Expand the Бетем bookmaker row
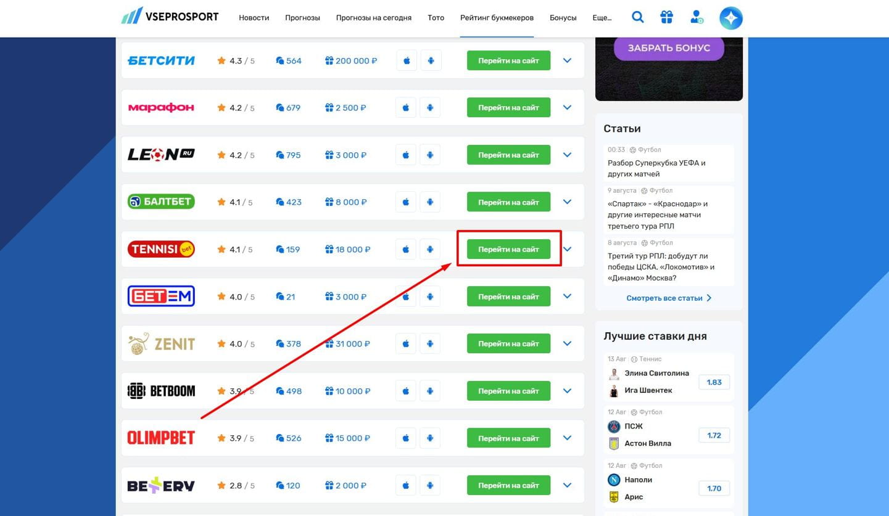This screenshot has width=889, height=516. 568,297
